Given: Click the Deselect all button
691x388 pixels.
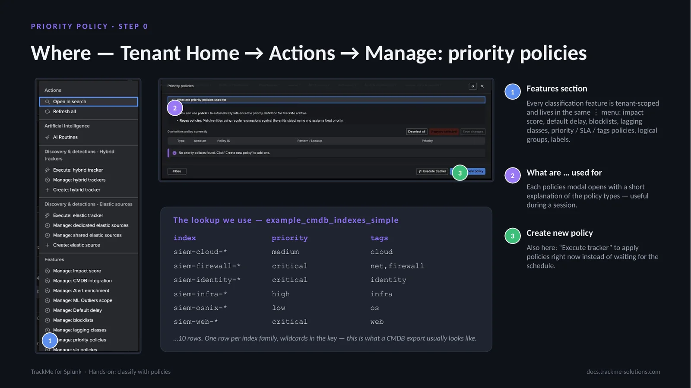Looking at the screenshot, I should tap(417, 132).
